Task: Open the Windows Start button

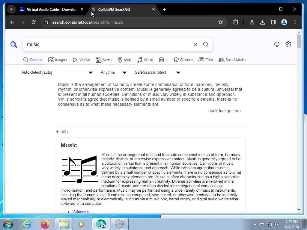Action: coord(8,224)
